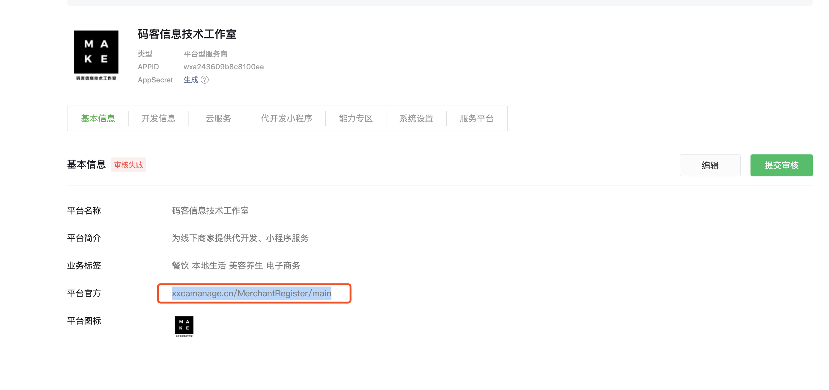
Task: Click the highlighted MerchantRegister URL text
Action: pyautogui.click(x=251, y=293)
